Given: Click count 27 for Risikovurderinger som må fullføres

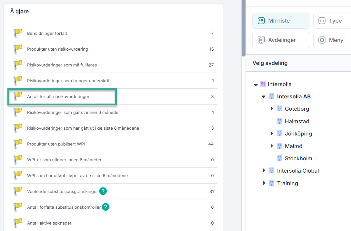Looking at the screenshot, I should pyautogui.click(x=211, y=65).
